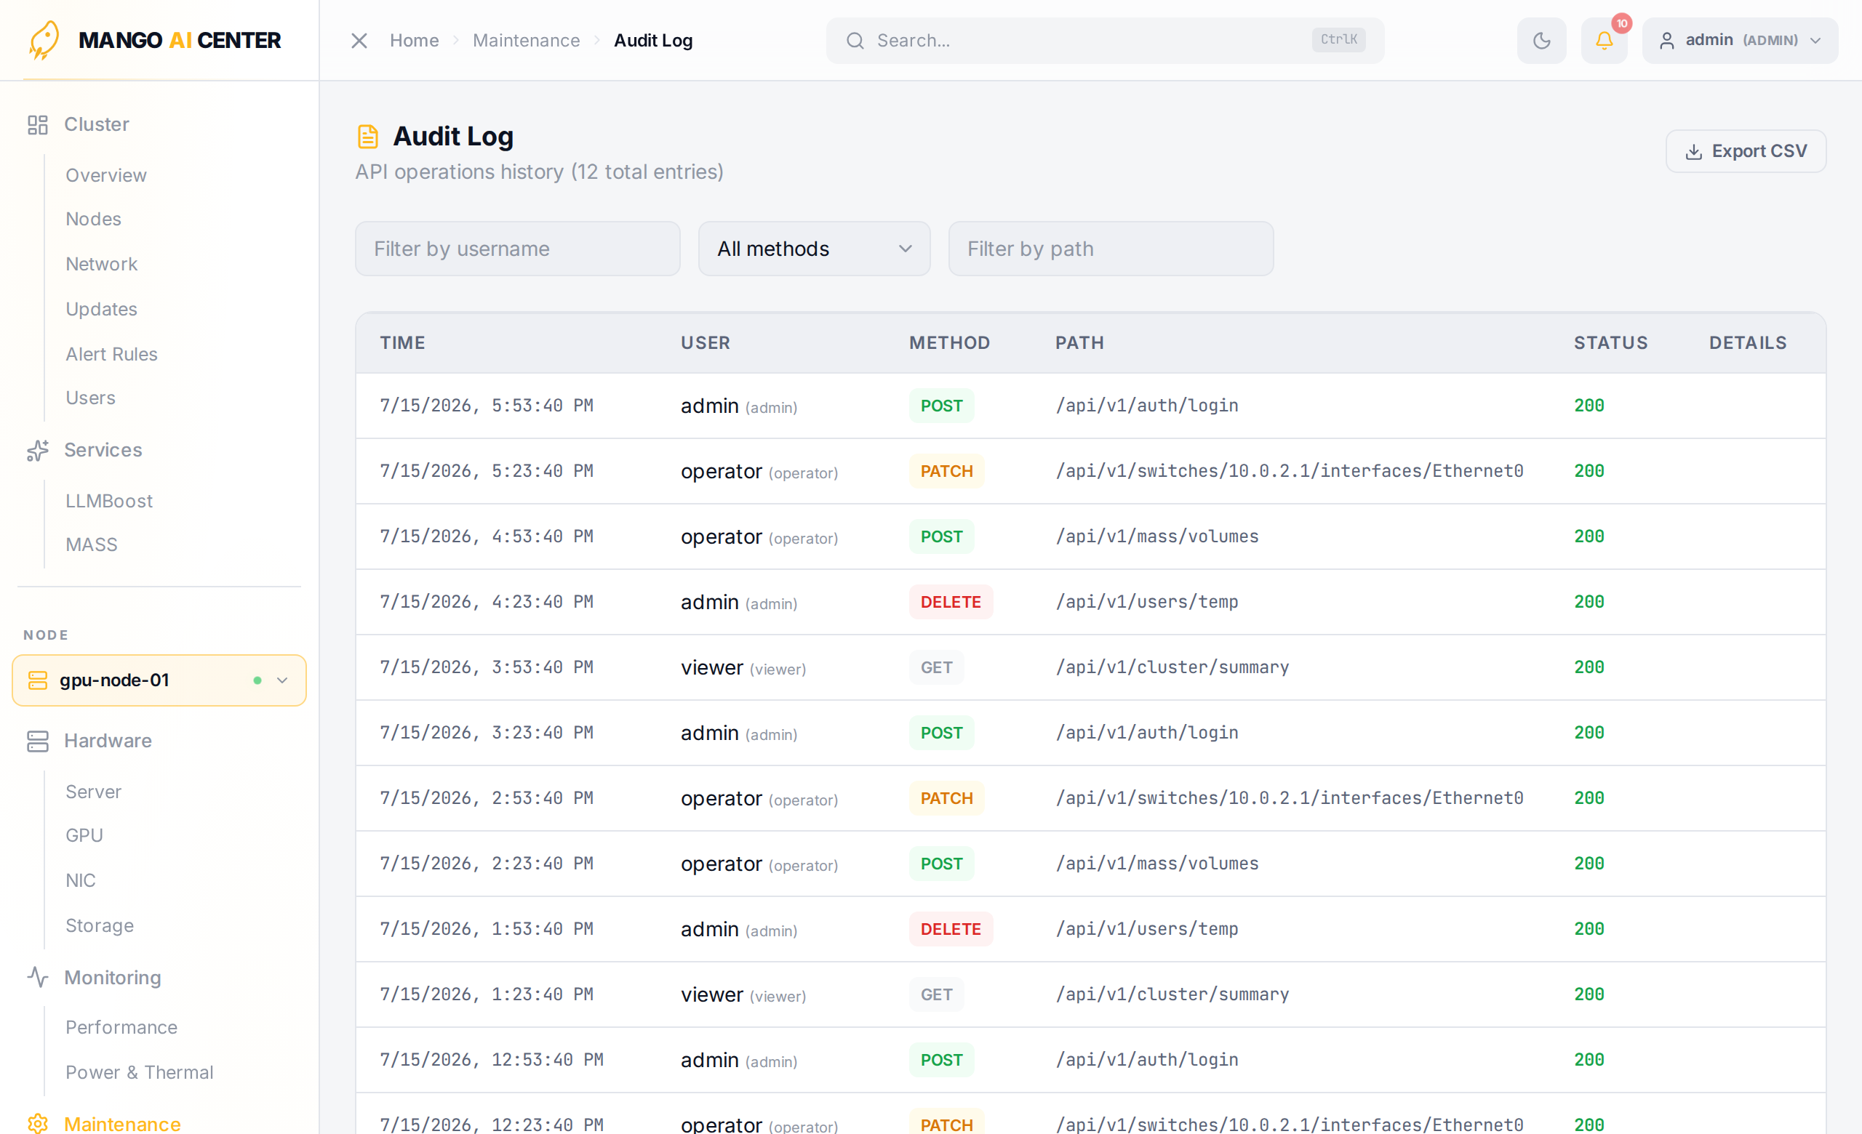1862x1134 pixels.
Task: Click the 200 status in 2:53:40 PM row
Action: click(1589, 798)
